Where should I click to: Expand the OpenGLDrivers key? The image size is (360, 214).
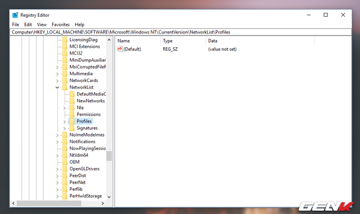coord(57,169)
